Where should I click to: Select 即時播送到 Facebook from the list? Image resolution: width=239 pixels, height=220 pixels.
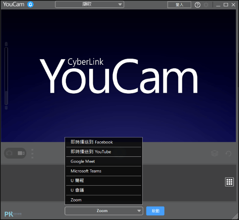click(104, 142)
